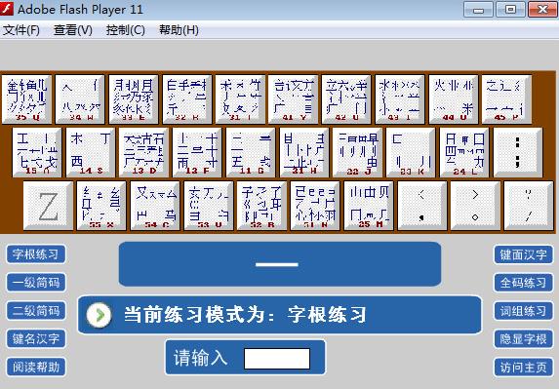Choose 键名汉字 practice
The height and width of the screenshot is (389, 559).
(36, 338)
